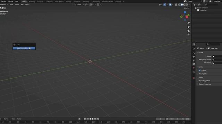Switch to the Rendering workspace tab
Viewport: 222px width, 124px height.
coord(86,2)
